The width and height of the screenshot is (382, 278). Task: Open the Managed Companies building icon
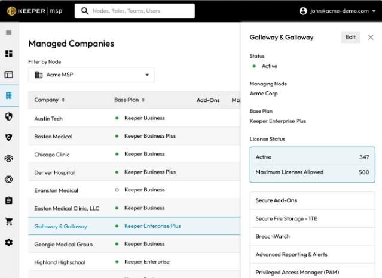[x=8, y=95]
